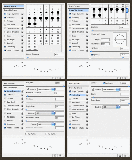Pick the 100 soft brush preset
The image size is (132, 160).
pos(58,42)
